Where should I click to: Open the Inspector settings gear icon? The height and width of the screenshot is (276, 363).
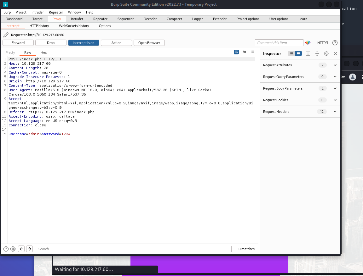(326, 53)
